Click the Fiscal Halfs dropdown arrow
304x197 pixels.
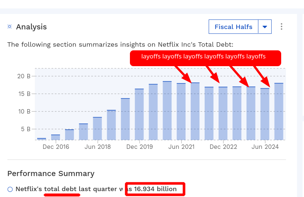click(265, 27)
